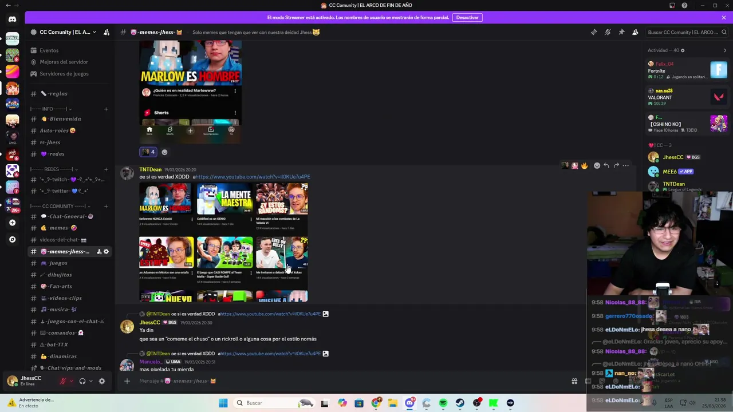Open the comandos channel
This screenshot has width=733, height=412.
[x=69, y=333]
